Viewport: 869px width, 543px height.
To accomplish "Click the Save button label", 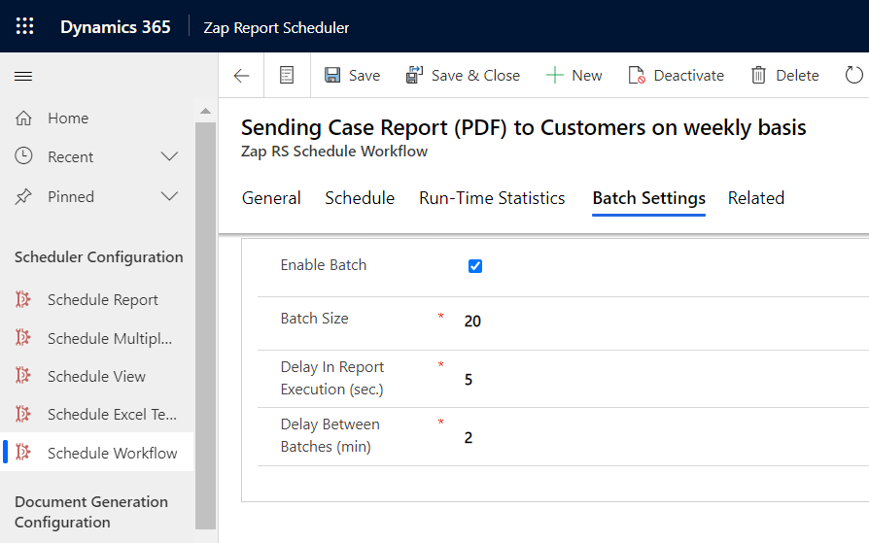I will click(365, 76).
